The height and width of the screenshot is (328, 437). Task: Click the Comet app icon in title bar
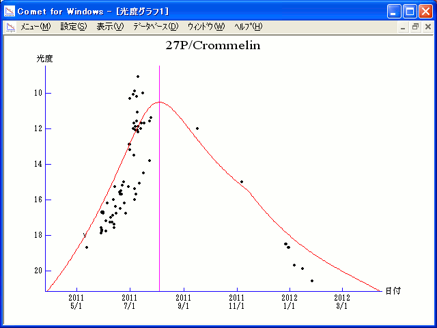[10, 11]
